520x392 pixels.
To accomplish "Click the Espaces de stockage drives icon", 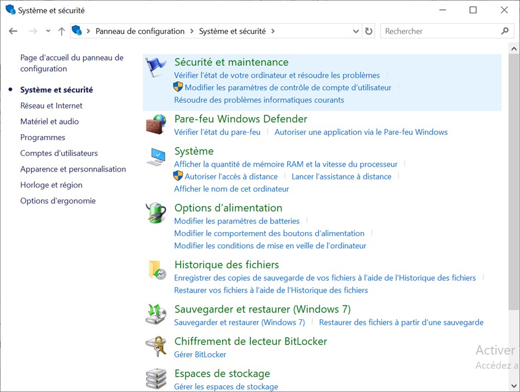I will tap(156, 379).
